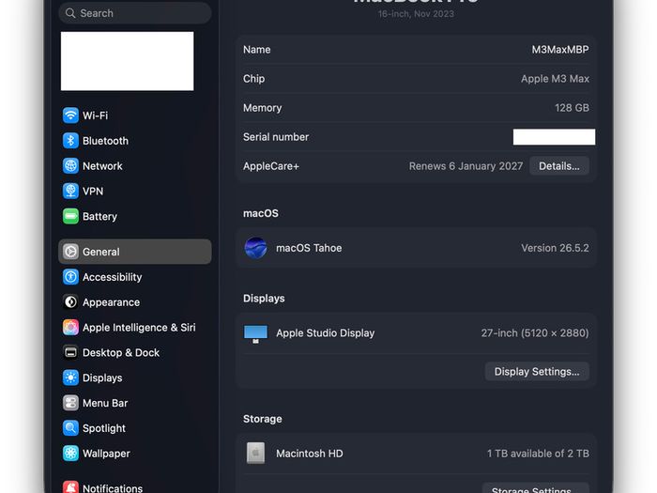Click the 16-inch, Nov 2023 subtitle

[416, 14]
